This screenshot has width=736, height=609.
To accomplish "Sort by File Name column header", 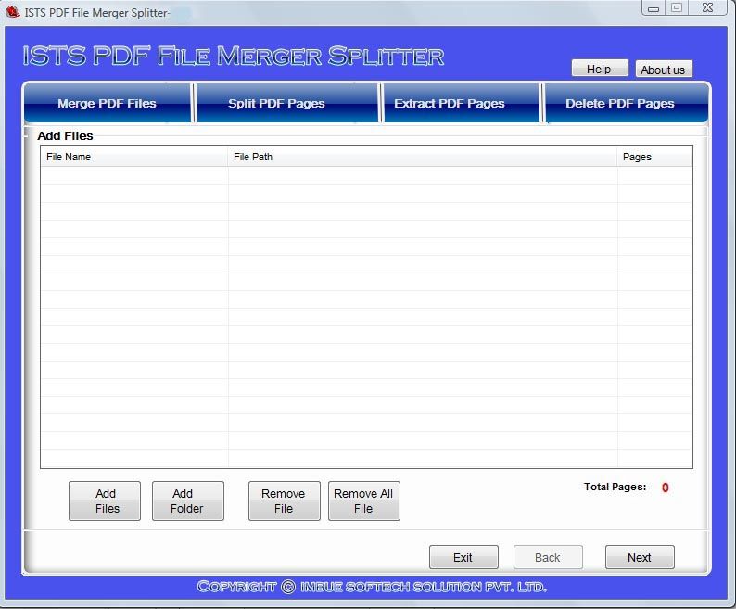I will (133, 157).
